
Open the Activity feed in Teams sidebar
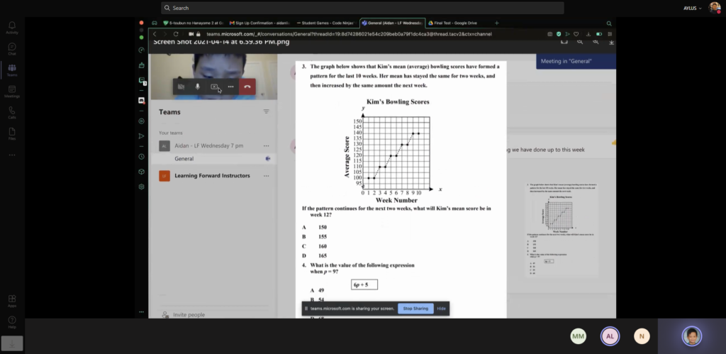coord(12,28)
